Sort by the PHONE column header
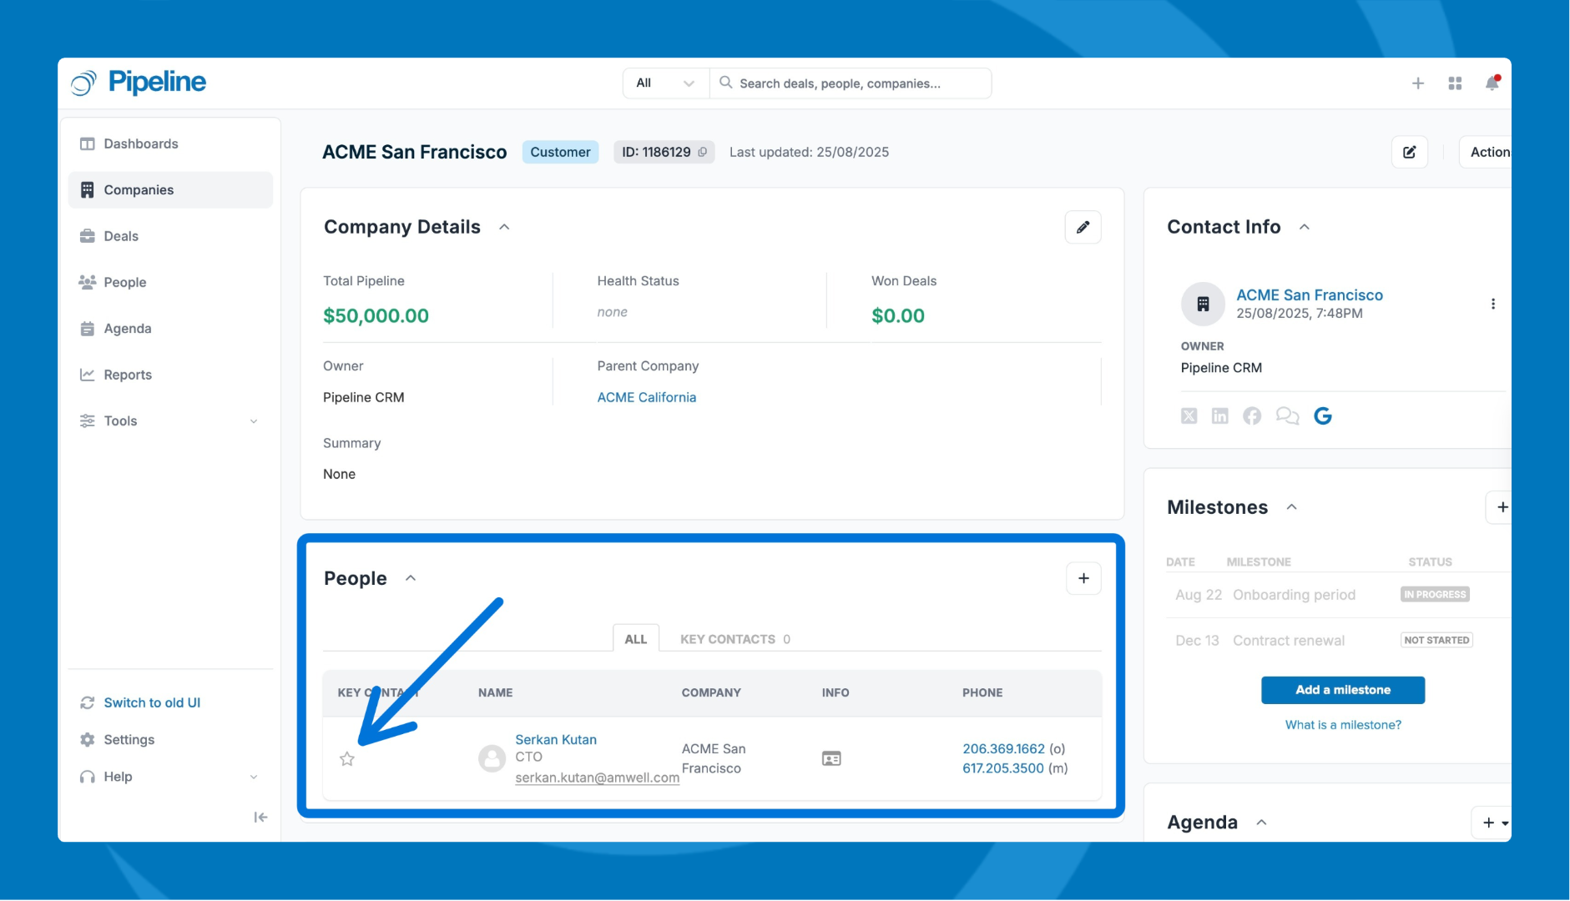This screenshot has width=1570, height=901. [982, 692]
